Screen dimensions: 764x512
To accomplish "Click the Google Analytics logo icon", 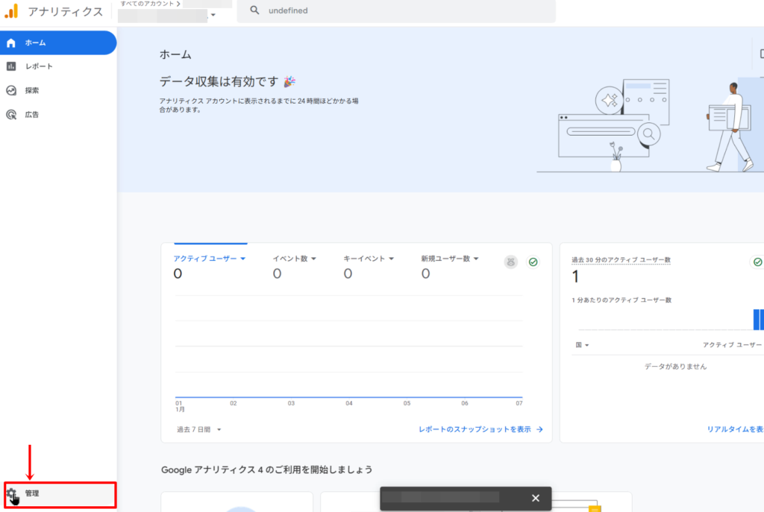I will pyautogui.click(x=10, y=11).
